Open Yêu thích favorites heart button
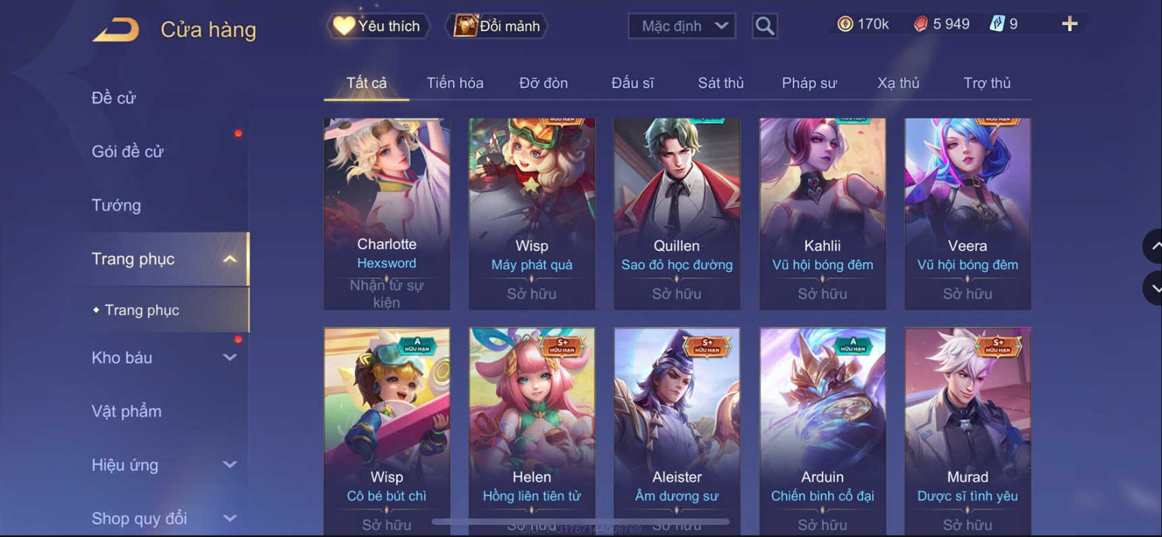This screenshot has width=1162, height=537. point(378,26)
